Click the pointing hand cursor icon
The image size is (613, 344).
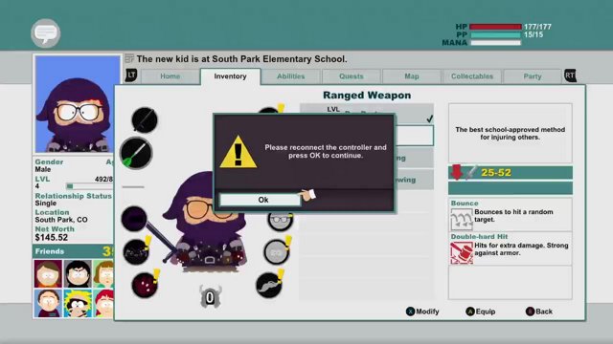click(308, 194)
